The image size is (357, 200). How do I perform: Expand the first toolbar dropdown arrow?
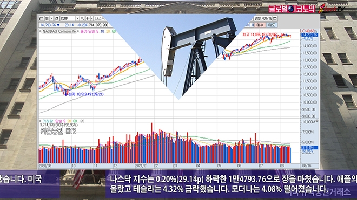pyautogui.click(x=52, y=18)
